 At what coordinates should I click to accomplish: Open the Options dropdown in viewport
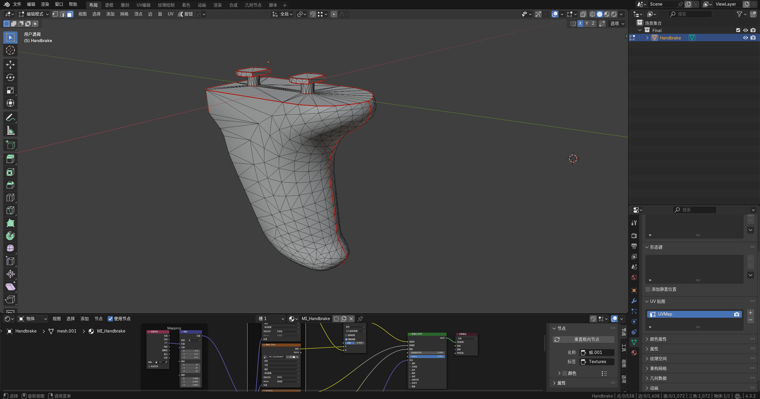[617, 23]
